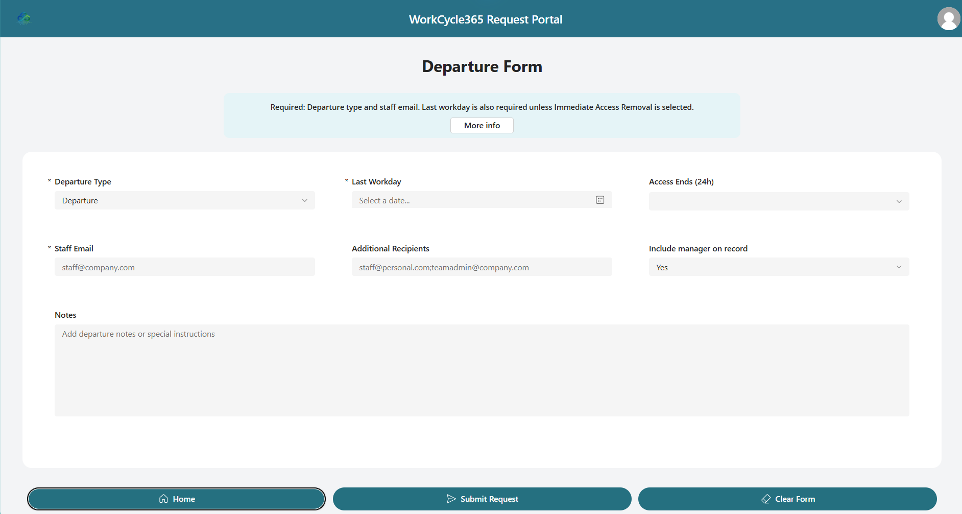This screenshot has height=514, width=962.
Task: Click Submit Request button
Action: 482,499
